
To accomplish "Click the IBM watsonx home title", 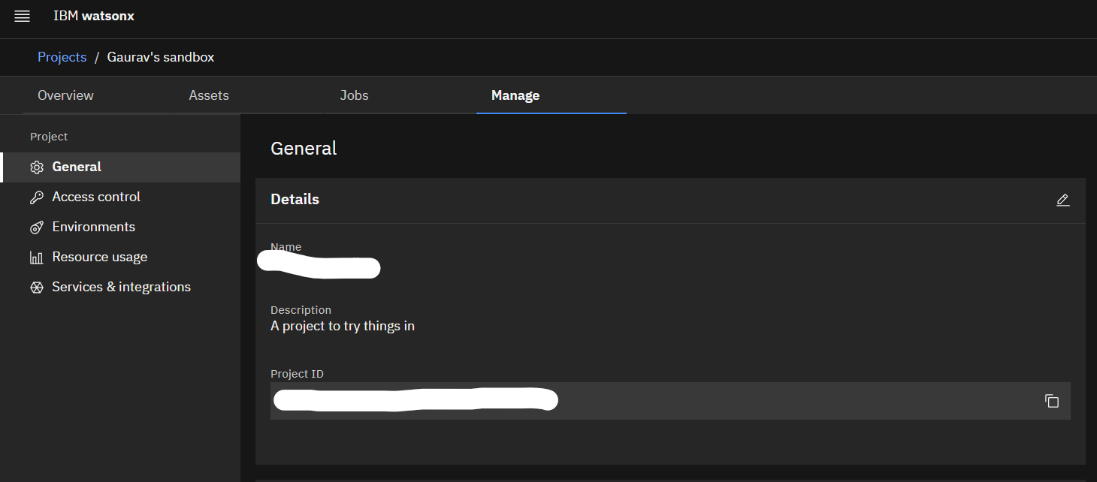I will tap(94, 16).
